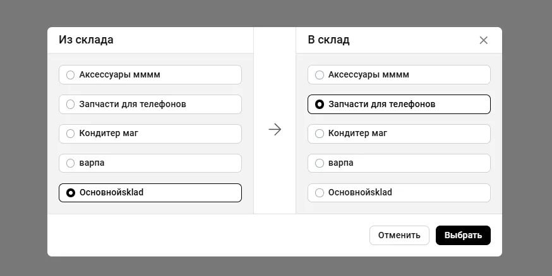This screenshot has height=276, width=552.
Task: Confirm with the black 'Выбрать' button
Action: 463,235
